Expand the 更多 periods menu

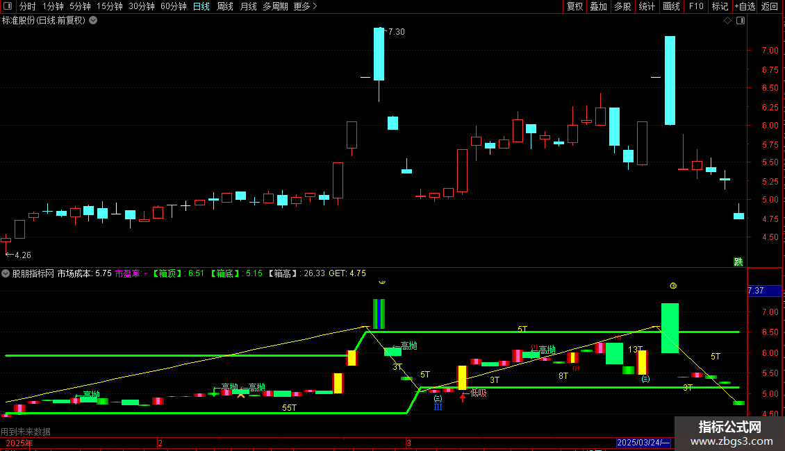[305, 6]
